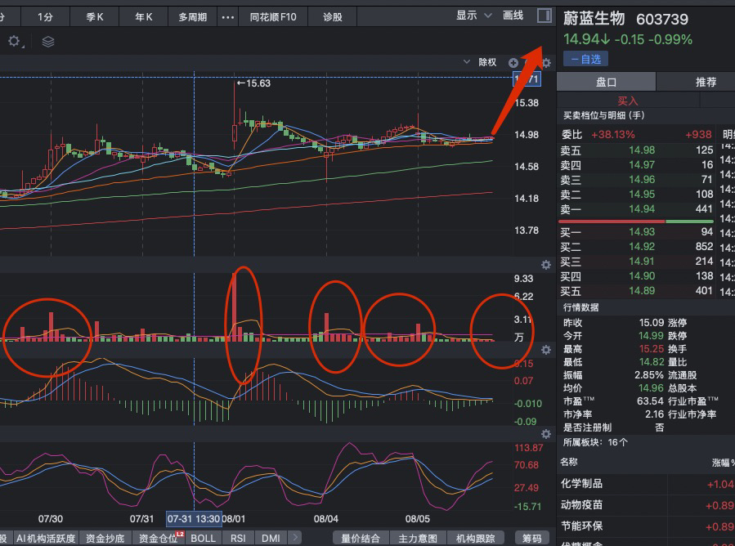Click the 委比 +38.13% value

pos(613,135)
